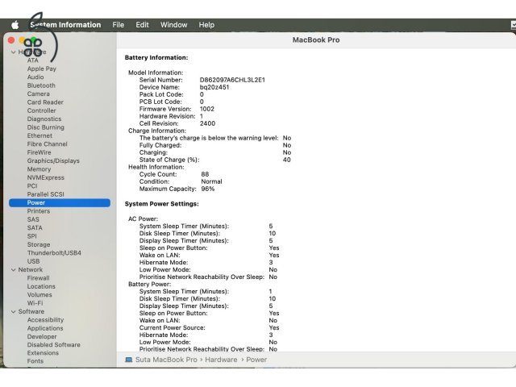Select Wi-Fi in the sidebar
The image size is (516, 387).
click(35, 303)
